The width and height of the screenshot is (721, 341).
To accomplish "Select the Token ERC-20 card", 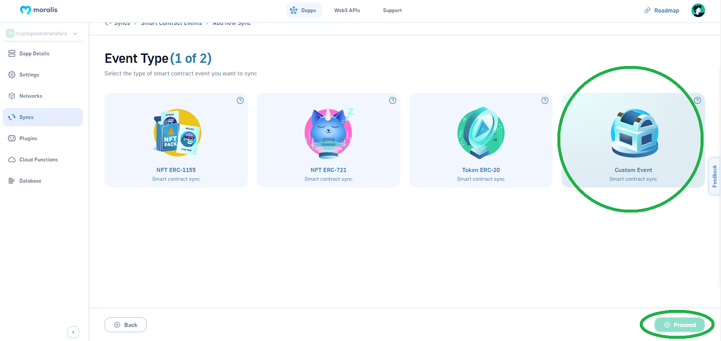I will coord(481,140).
